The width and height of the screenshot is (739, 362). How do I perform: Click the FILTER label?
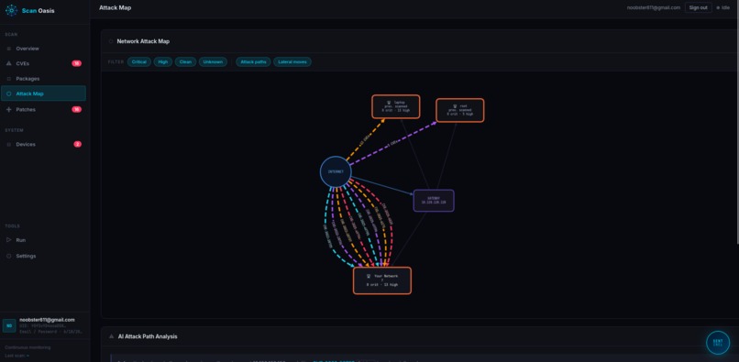(x=116, y=61)
